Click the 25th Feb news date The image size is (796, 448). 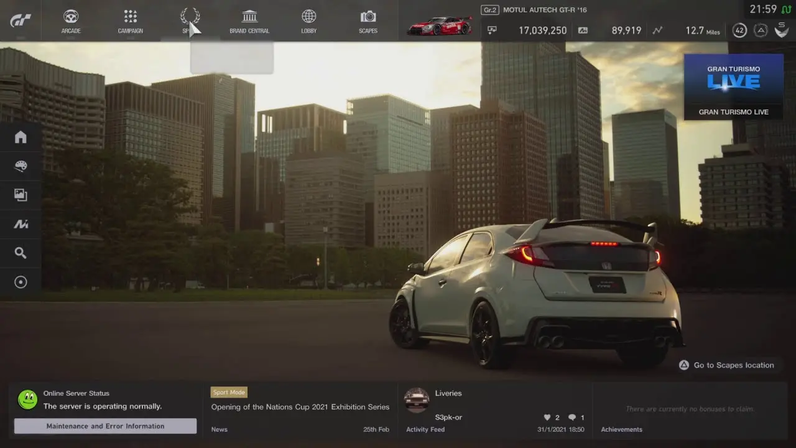(376, 429)
